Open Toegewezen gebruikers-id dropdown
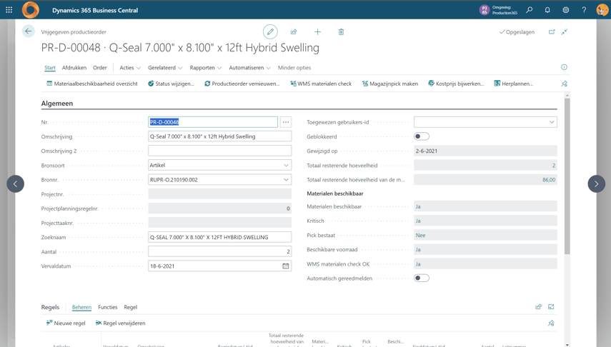The image size is (611, 347). (552, 122)
